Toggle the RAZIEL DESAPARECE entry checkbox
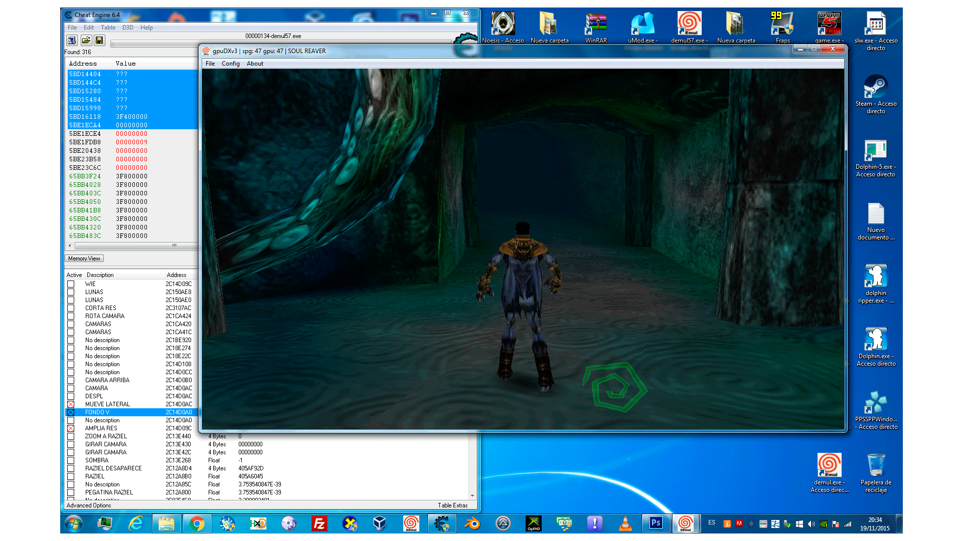Screen dimensions: 963x541 coord(71,468)
